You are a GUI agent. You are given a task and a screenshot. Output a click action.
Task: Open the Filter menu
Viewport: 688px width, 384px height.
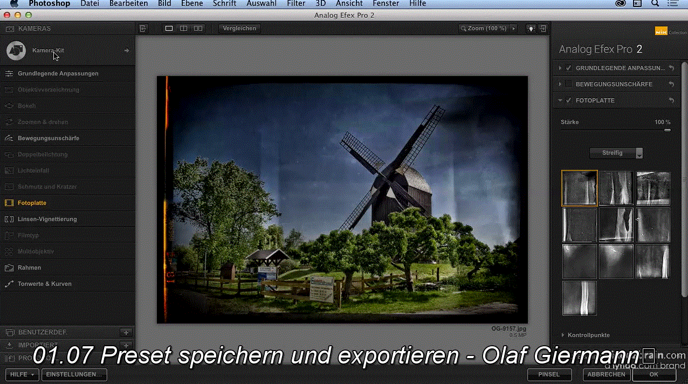296,4
